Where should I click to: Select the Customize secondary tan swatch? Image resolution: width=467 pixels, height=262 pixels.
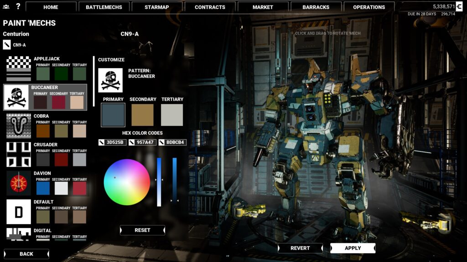(142, 115)
